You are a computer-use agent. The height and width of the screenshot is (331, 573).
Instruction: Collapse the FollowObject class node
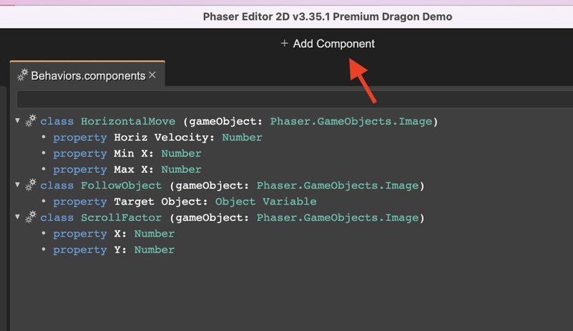tap(18, 185)
